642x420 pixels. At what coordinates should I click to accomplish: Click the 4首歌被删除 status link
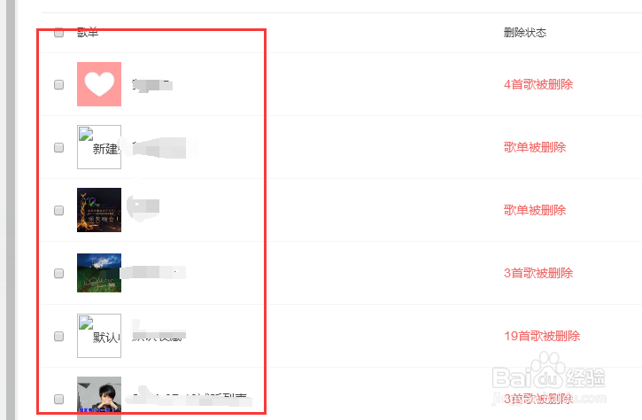538,84
